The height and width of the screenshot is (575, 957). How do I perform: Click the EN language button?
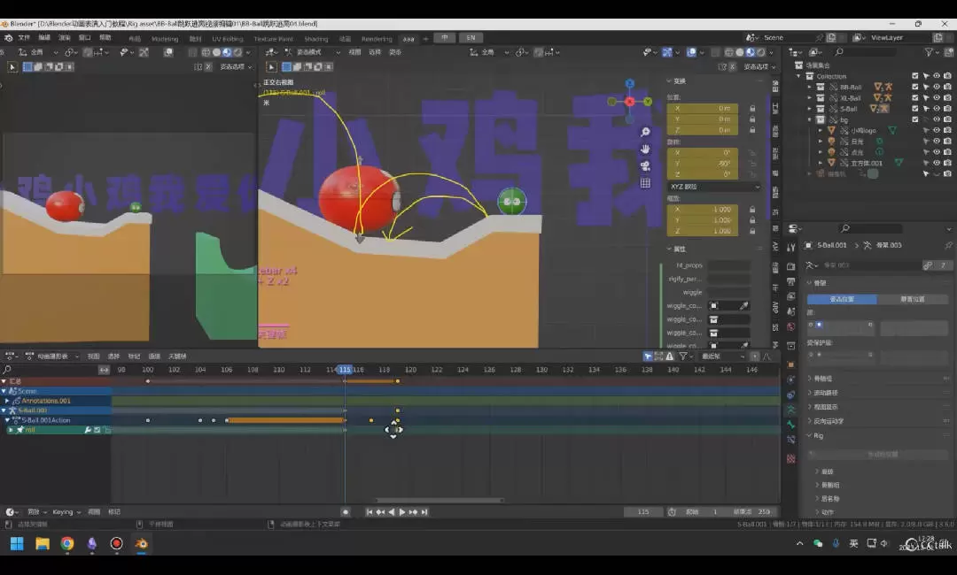471,38
